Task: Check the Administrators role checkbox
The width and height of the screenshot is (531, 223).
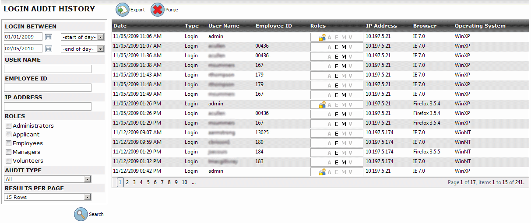Action: pos(8,126)
